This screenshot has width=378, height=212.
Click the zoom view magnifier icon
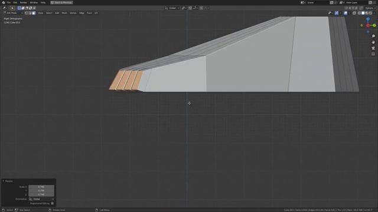coord(373,36)
